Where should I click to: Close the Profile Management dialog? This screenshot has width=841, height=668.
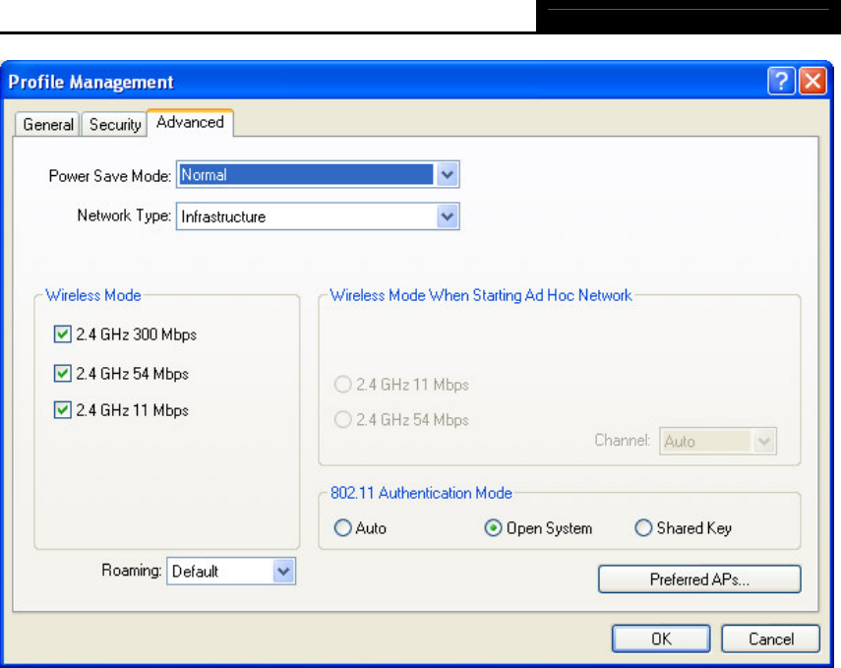click(812, 82)
